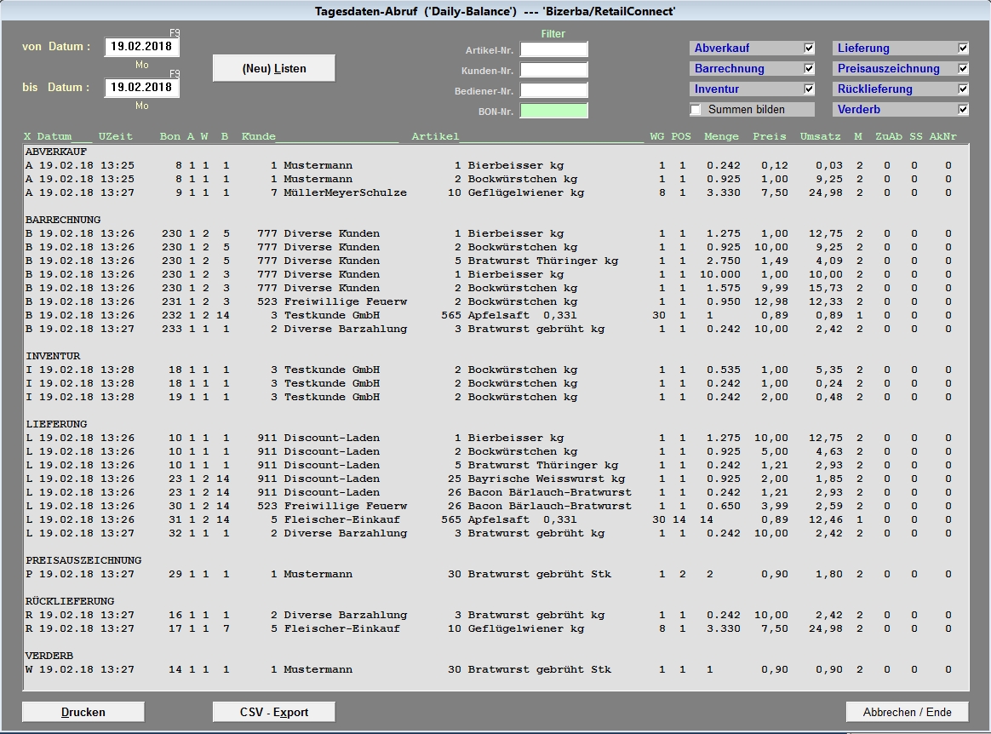Click the Kunden-Nr. filter field
The height and width of the screenshot is (734, 991).
pos(553,71)
